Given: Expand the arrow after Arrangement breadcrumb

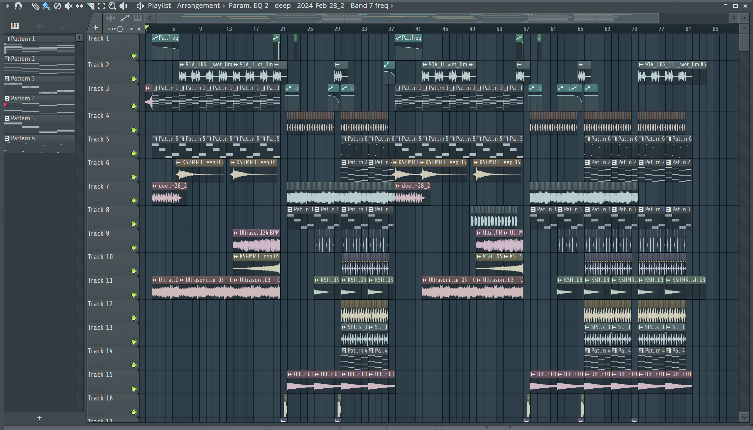Looking at the screenshot, I should click(x=224, y=5).
